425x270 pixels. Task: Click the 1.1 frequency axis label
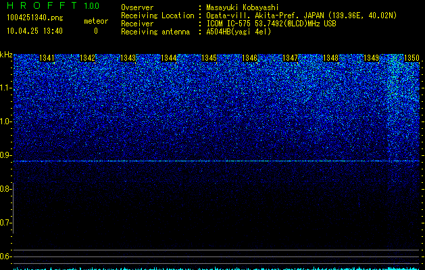coord(5,88)
